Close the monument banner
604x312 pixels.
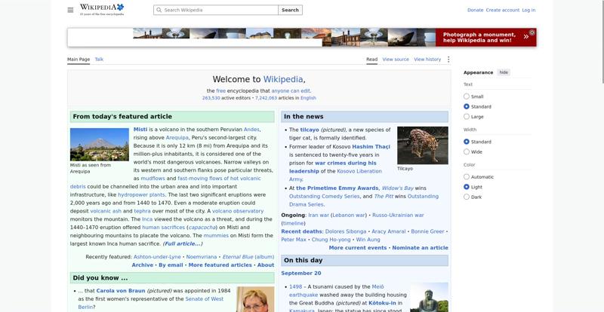(x=532, y=32)
